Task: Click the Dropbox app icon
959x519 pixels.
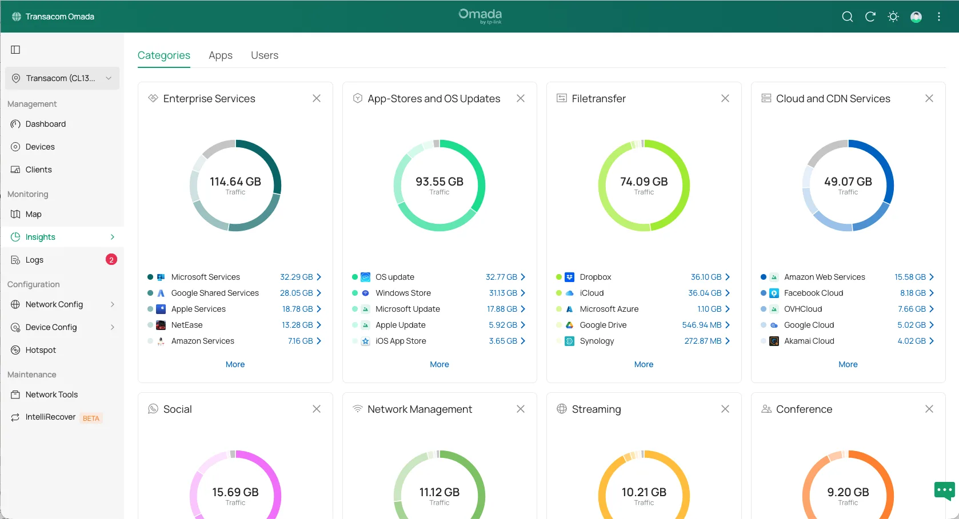Action: [570, 277]
